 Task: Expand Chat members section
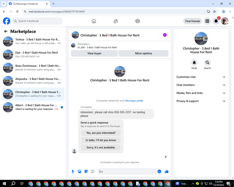[x=201, y=85]
